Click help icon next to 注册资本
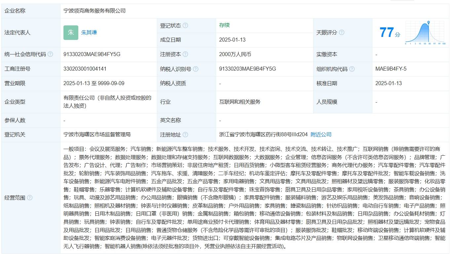The height and width of the screenshot is (254, 452). 185,54
